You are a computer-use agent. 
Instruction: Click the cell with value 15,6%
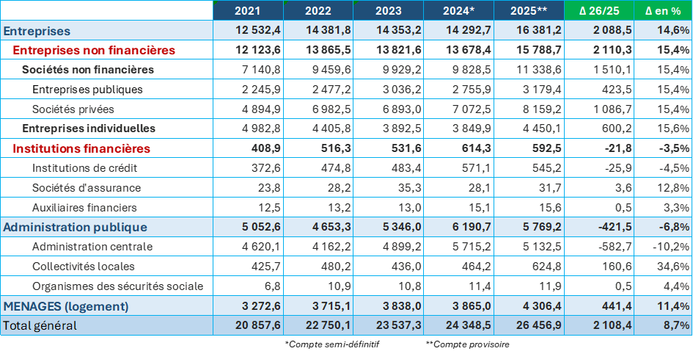pos(664,129)
